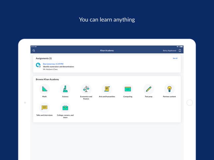Open the Computing code window icon
The height and width of the screenshot is (160, 214).
tap(128, 89)
